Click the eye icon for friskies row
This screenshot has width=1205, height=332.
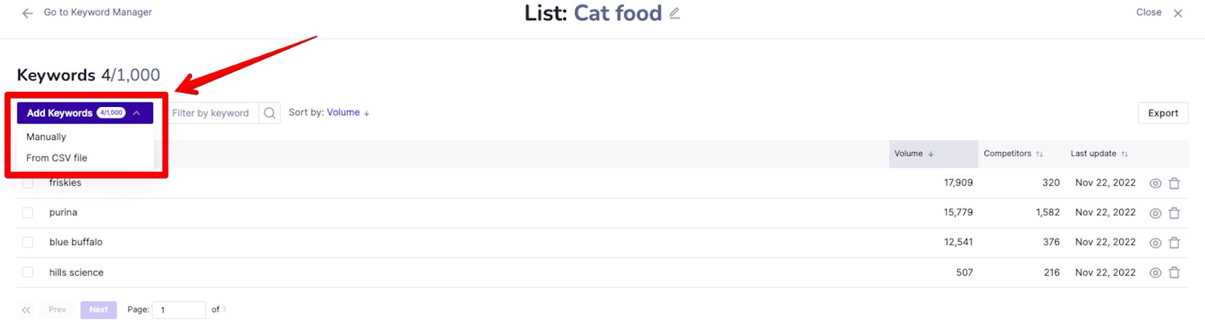[x=1155, y=183]
